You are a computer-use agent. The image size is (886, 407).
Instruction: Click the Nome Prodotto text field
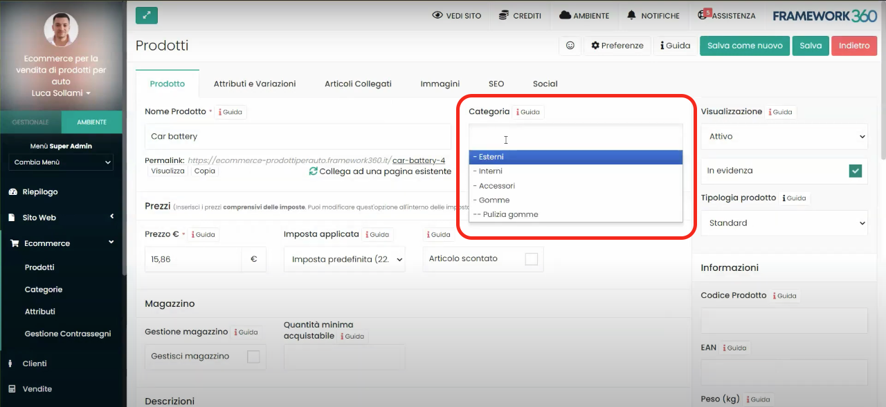click(x=298, y=137)
